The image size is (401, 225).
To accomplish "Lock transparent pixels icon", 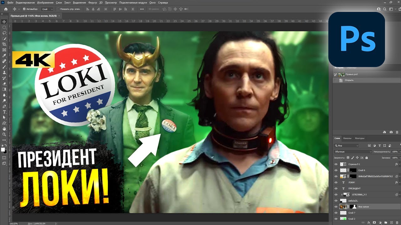I will pos(348,158).
